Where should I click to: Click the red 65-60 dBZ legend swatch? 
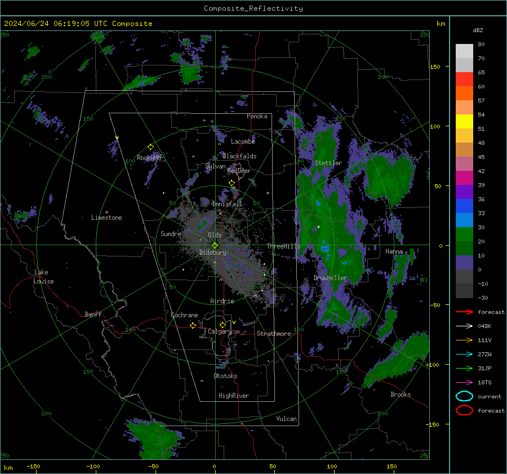point(464,79)
